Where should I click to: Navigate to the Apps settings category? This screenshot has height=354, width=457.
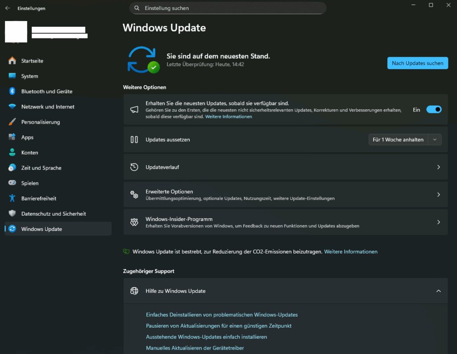(x=27, y=137)
